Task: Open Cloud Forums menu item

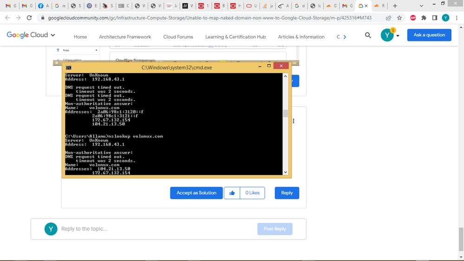Action: [x=178, y=37]
